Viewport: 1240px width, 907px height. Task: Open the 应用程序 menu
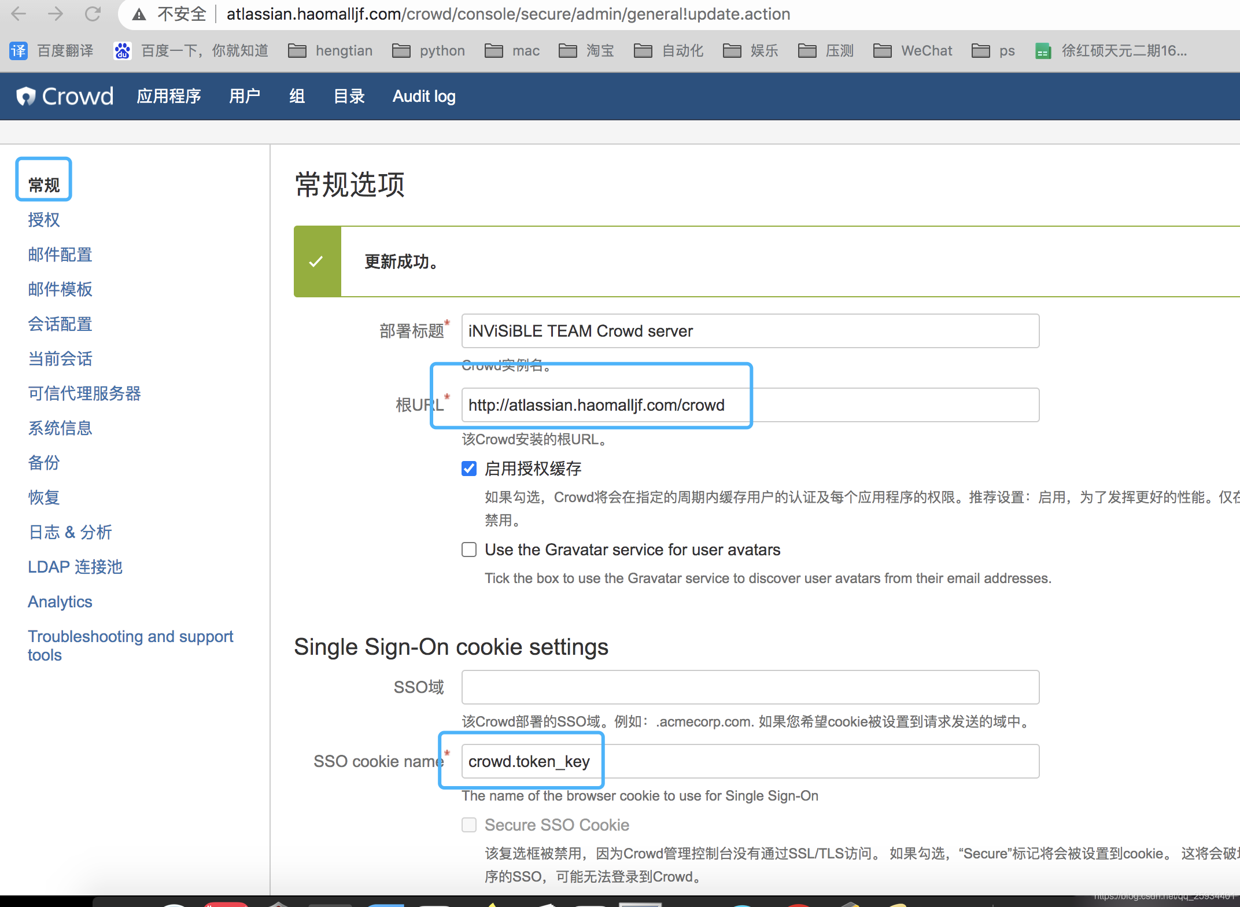coord(169,96)
